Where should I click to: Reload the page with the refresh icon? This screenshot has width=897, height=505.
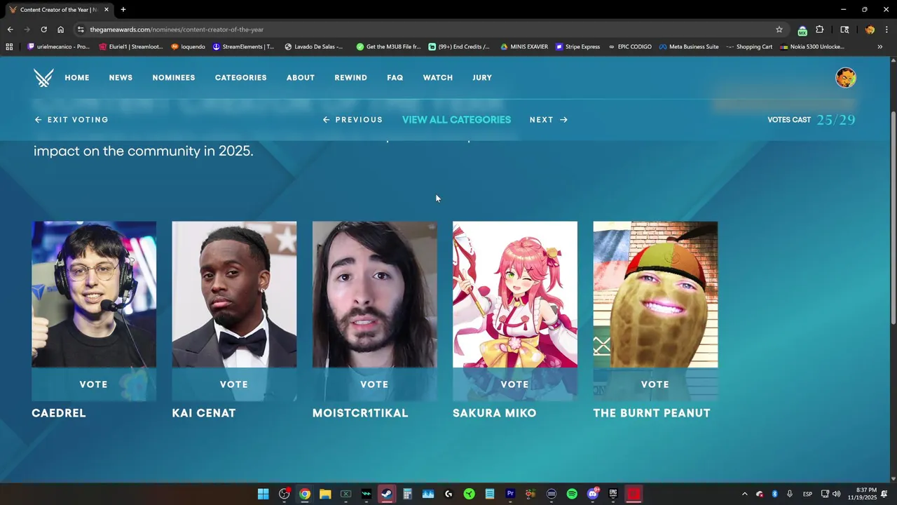43,29
